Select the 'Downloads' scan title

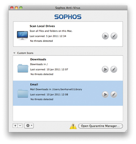click(x=38, y=59)
